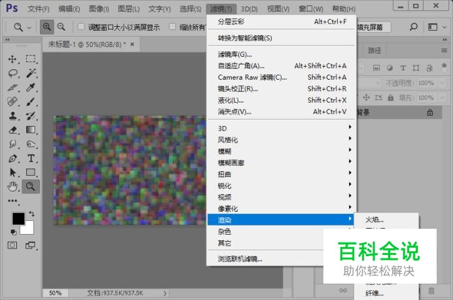Select the Brush tool
The width and height of the screenshot is (453, 300).
pos(31,101)
